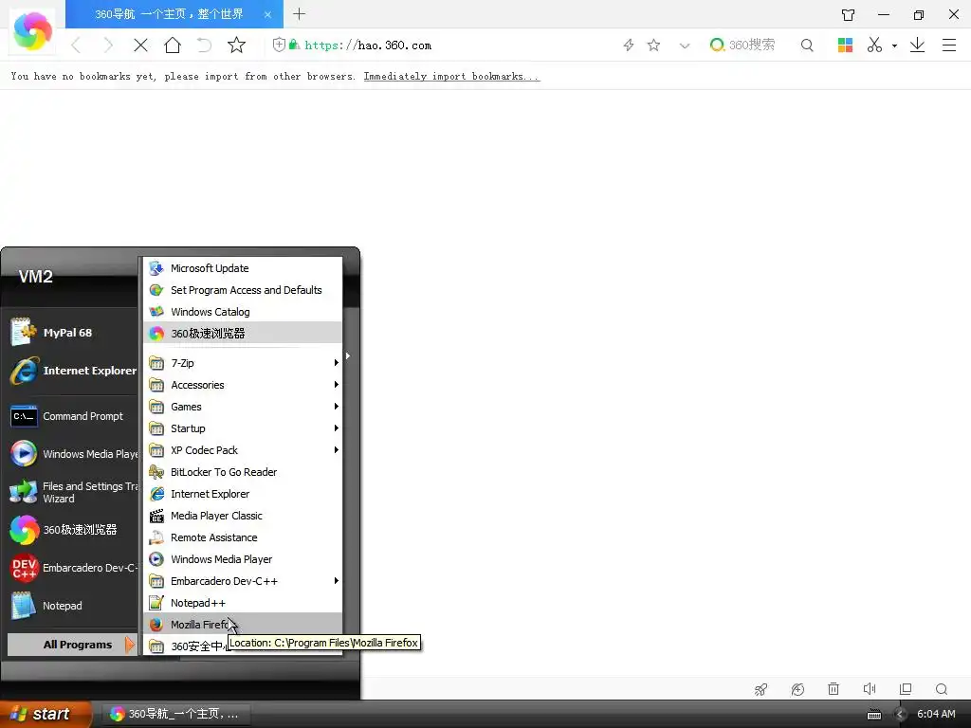The width and height of the screenshot is (971, 728).
Task: Click the 360搜索 search box
Action: (751, 45)
